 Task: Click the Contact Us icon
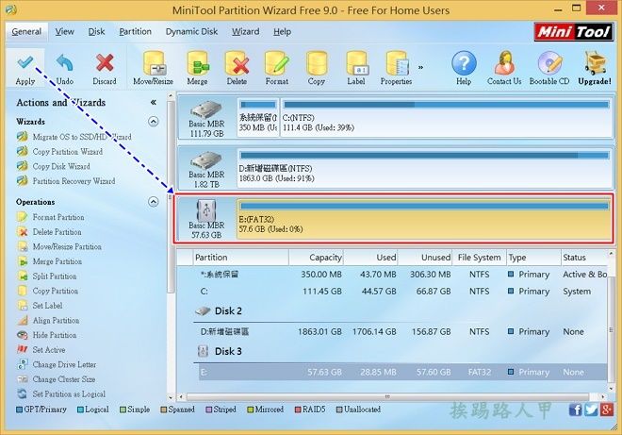tap(504, 68)
